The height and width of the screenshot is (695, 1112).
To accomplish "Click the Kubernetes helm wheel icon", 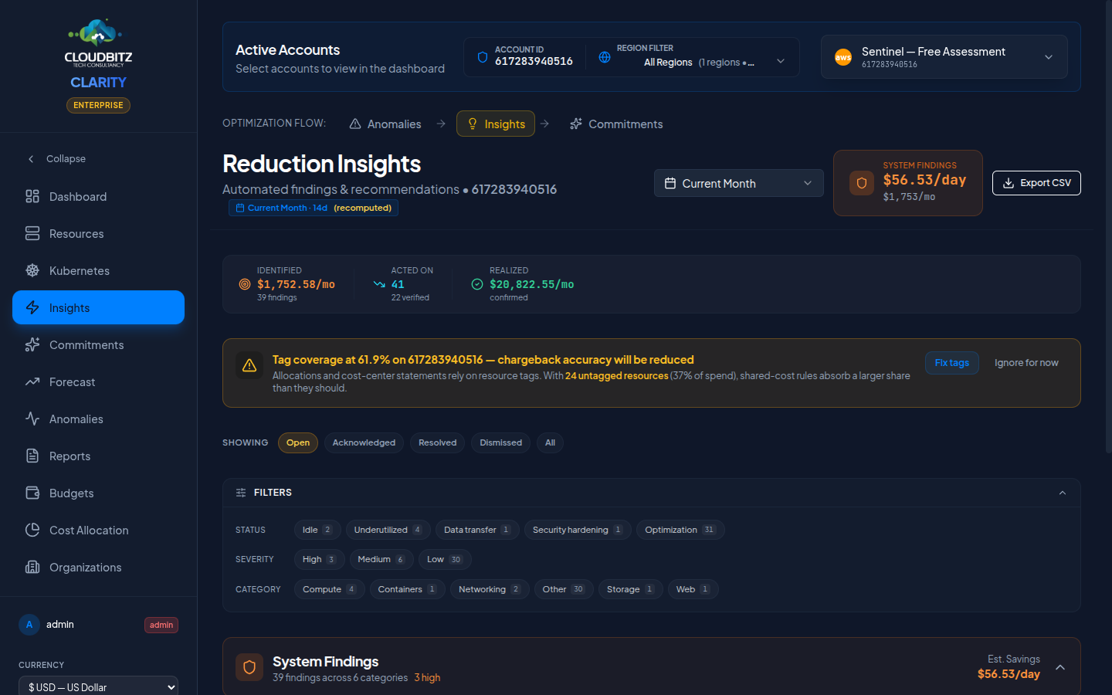I will 32,270.
